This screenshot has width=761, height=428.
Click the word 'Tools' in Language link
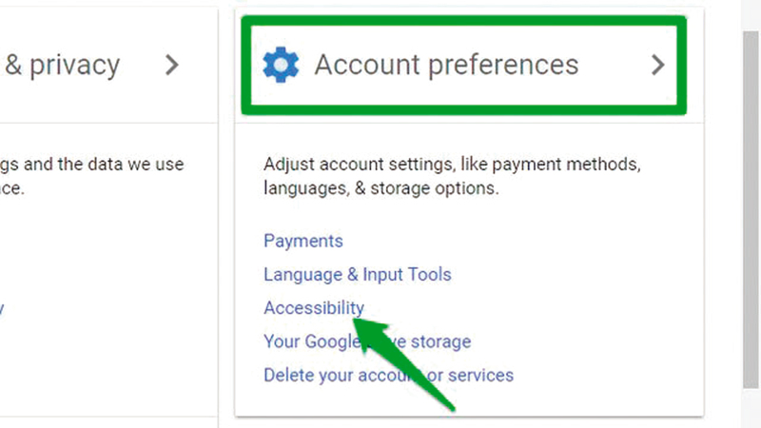pyautogui.click(x=427, y=275)
